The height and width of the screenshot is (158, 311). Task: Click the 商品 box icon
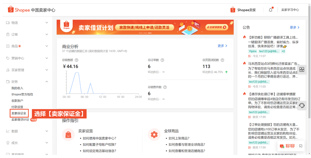(x=8, y=46)
